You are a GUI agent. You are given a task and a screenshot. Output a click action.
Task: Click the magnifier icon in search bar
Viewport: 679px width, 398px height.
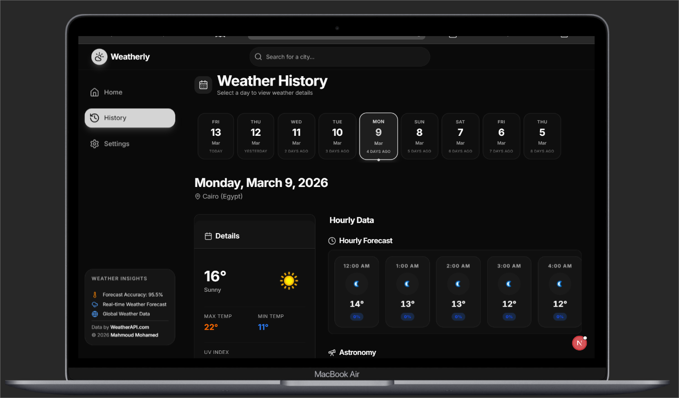(x=258, y=57)
